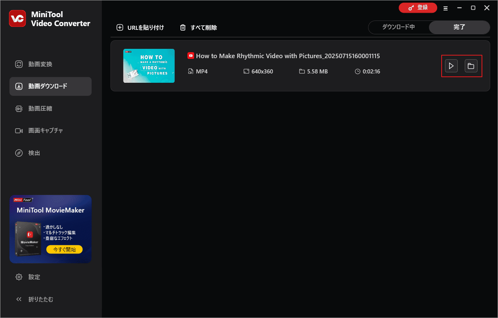Click the YouTube source icon before title

191,56
